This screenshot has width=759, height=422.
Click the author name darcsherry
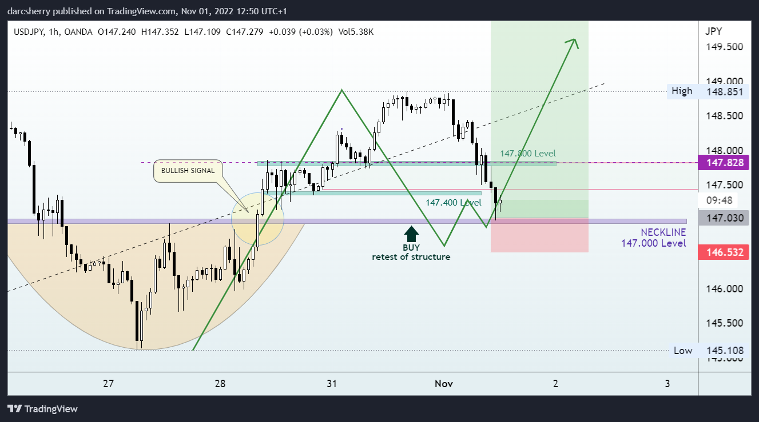point(29,11)
